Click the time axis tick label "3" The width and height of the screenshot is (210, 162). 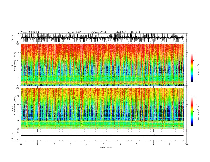pyautogui.click(x=71, y=144)
